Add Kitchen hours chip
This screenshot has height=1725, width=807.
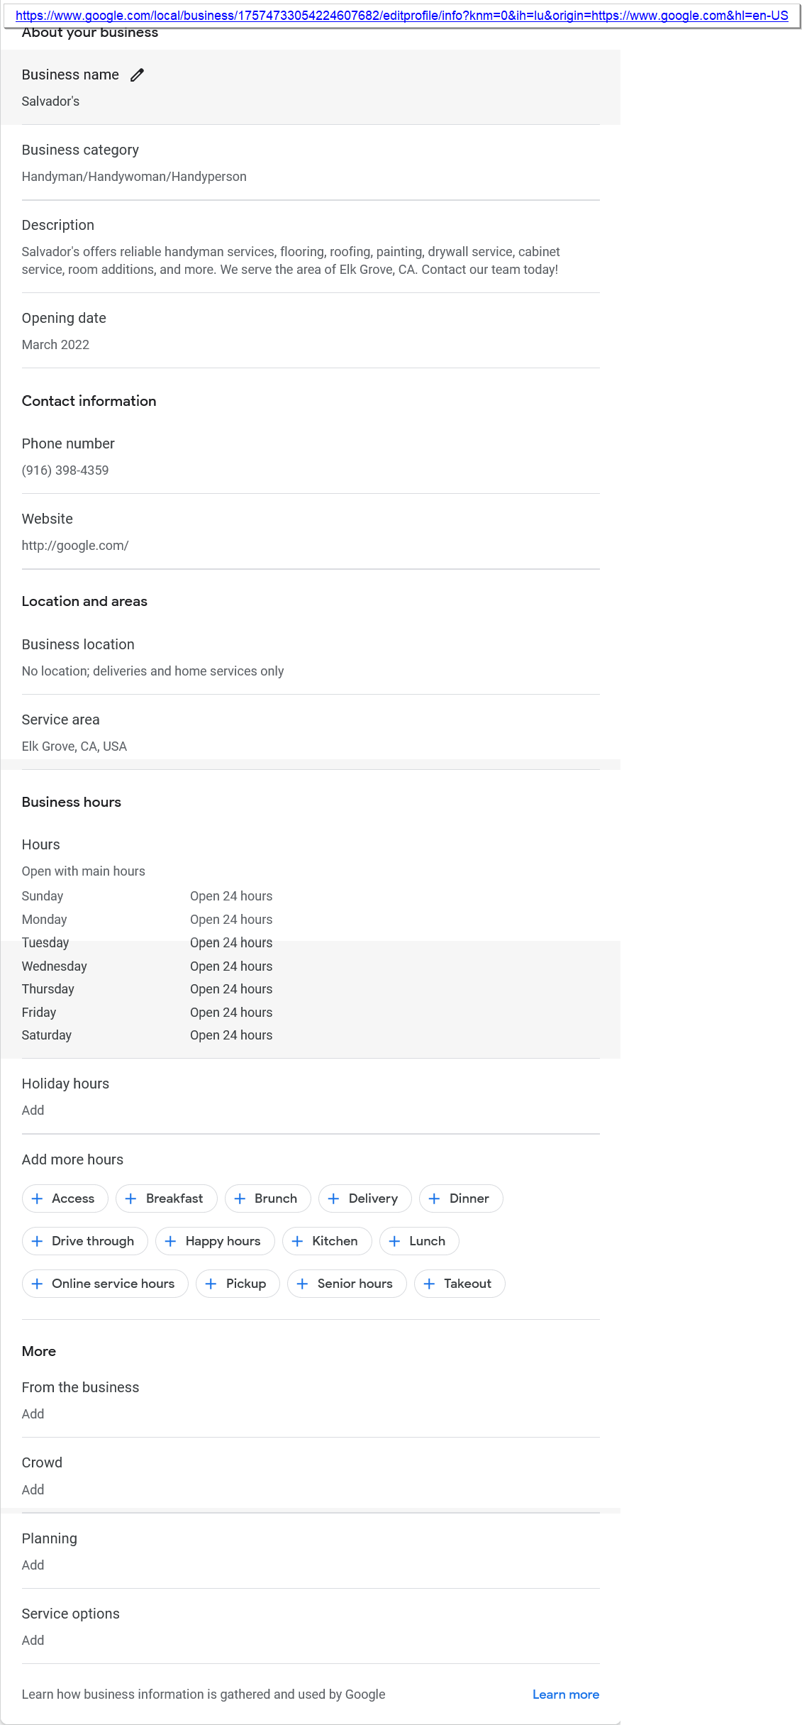click(327, 1241)
